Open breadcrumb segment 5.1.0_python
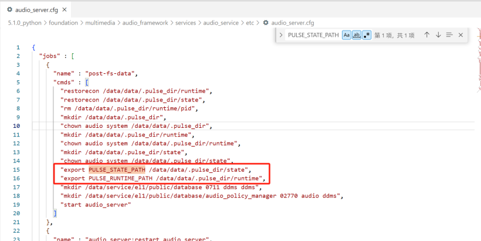The height and width of the screenshot is (241, 481). point(25,23)
